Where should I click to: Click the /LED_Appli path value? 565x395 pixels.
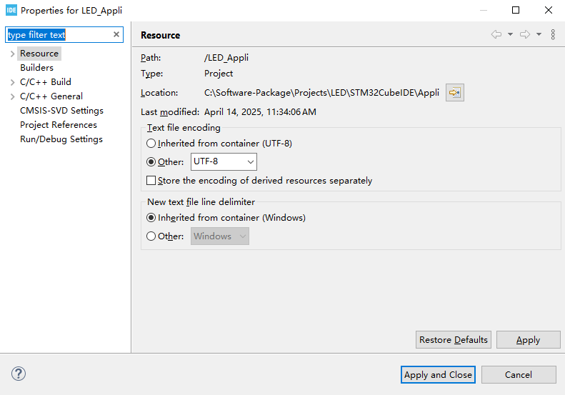tap(226, 58)
